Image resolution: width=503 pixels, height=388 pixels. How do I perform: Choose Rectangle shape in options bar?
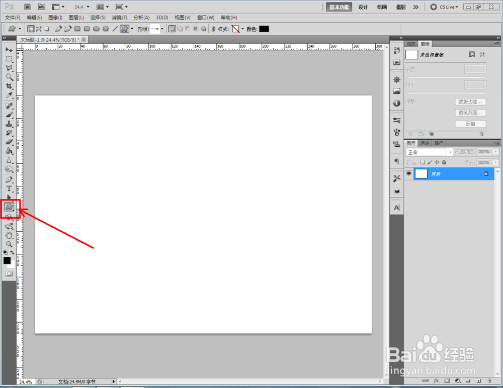(x=77, y=29)
